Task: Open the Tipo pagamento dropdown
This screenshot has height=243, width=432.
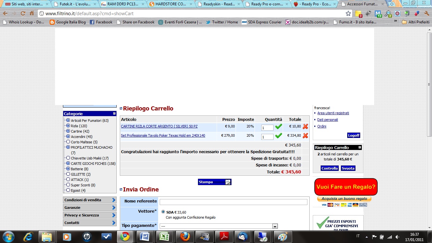Action: 219,226
